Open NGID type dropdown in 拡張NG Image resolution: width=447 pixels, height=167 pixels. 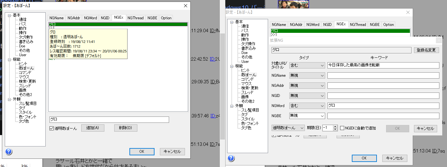[x=307, y=96]
